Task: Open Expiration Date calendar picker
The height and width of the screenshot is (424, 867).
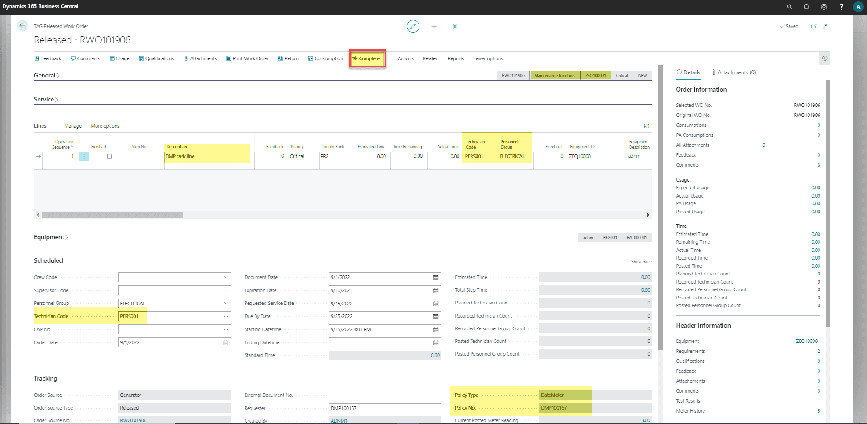Action: coord(436,290)
